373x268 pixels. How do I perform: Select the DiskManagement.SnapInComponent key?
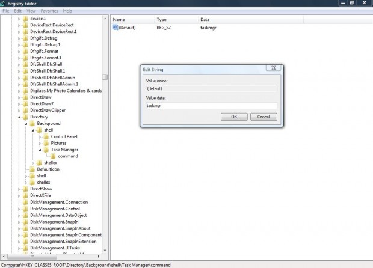click(66, 235)
